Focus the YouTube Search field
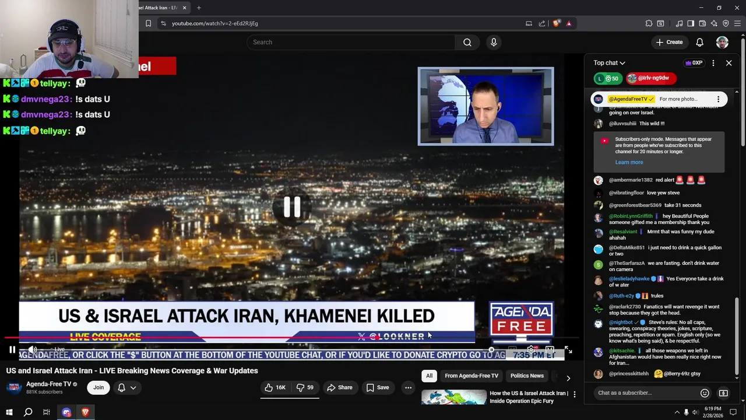This screenshot has height=420, width=746. [351, 42]
